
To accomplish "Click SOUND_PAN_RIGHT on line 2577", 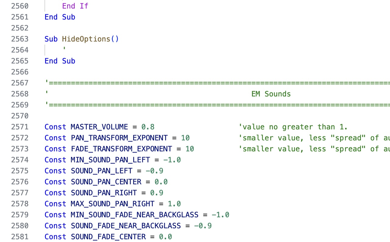I will (104, 193).
